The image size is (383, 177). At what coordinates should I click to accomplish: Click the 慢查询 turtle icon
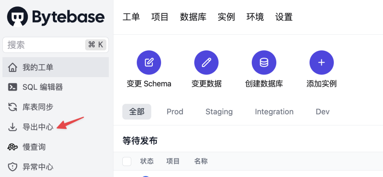(x=13, y=147)
